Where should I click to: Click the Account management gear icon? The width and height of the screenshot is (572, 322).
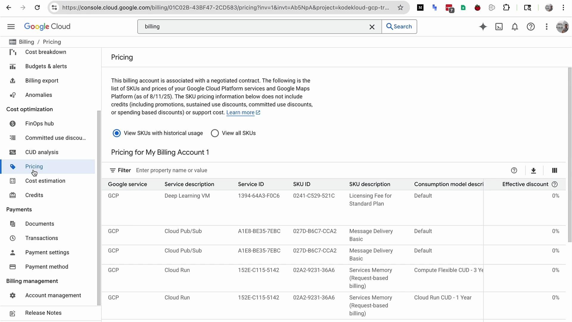[x=13, y=295]
